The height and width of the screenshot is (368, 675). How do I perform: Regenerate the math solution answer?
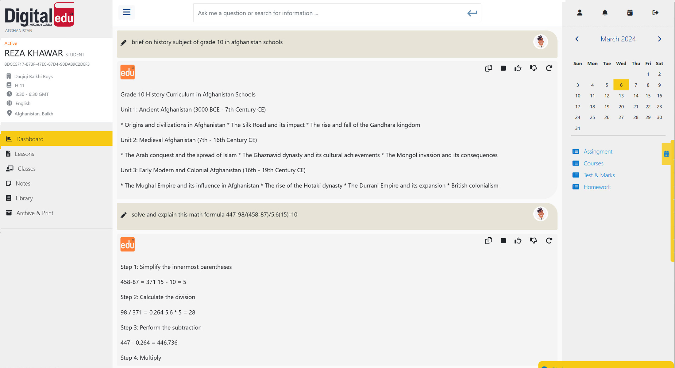549,240
